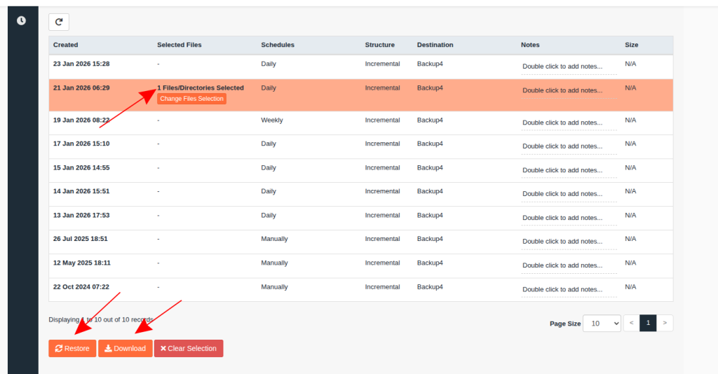Sort by the Destination column header

[x=435, y=45]
